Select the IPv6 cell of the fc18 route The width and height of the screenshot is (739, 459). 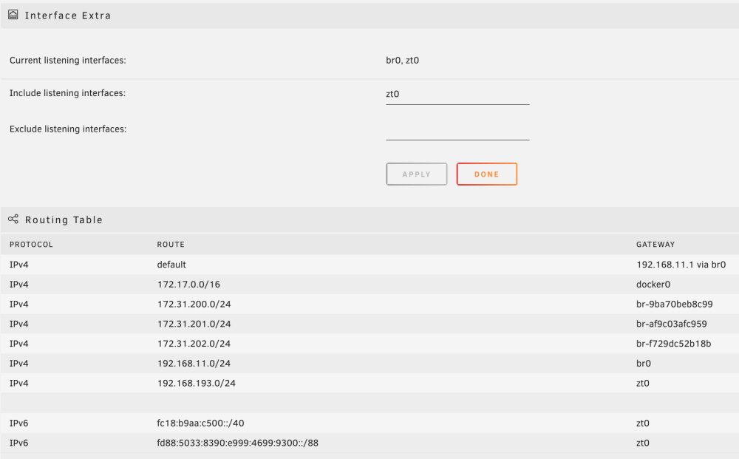click(19, 424)
